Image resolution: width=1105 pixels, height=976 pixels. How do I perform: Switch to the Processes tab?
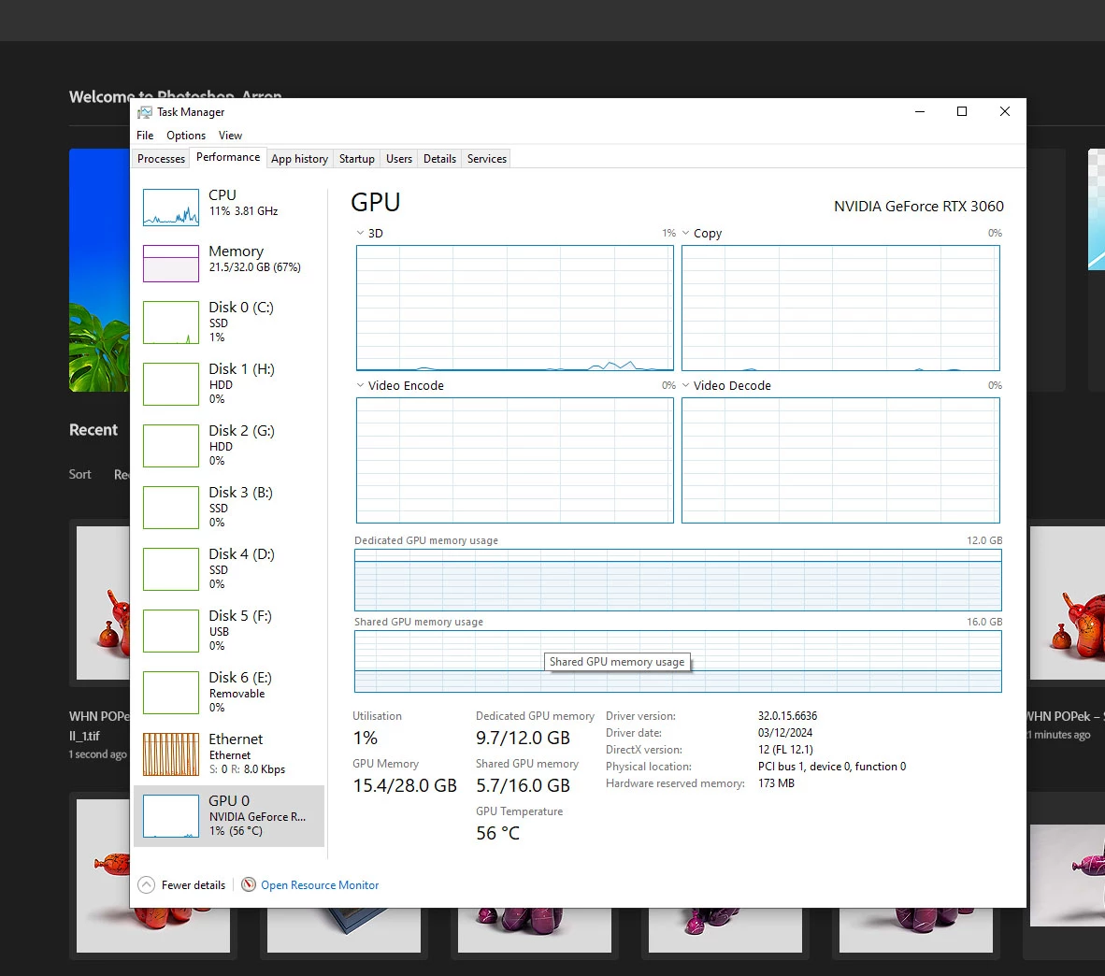pos(161,159)
